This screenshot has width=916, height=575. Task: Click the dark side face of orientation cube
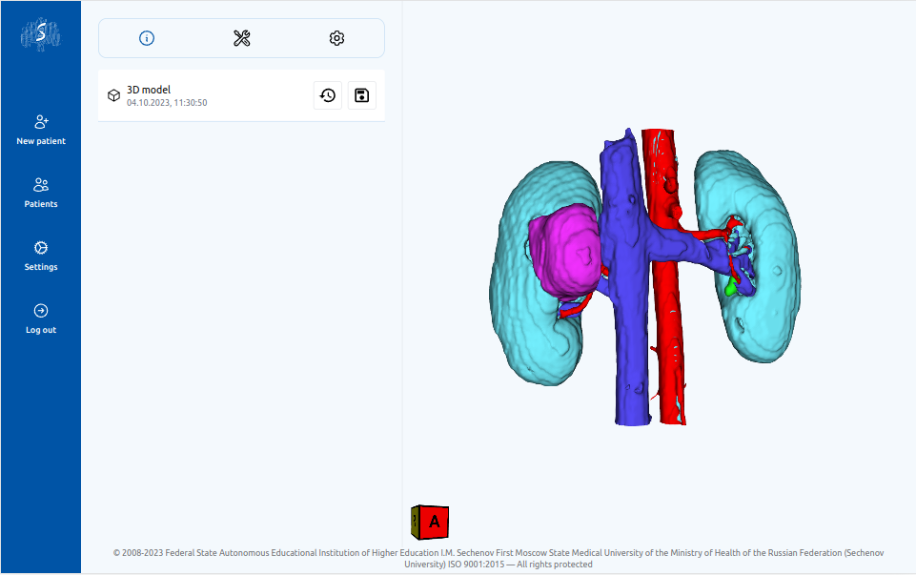coord(415,522)
